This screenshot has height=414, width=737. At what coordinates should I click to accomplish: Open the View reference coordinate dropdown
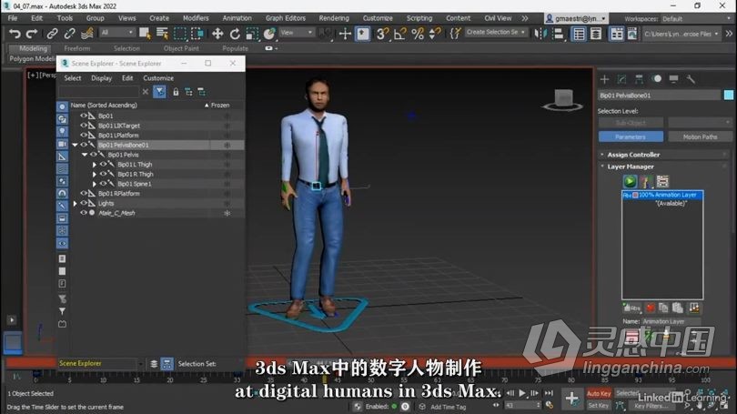click(297, 33)
